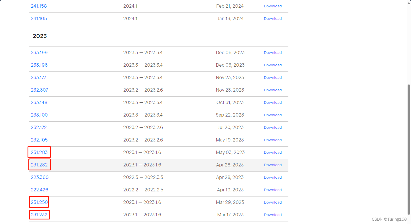Open version 232.307 link
Screen dimensions: 411x224
click(x=39, y=90)
